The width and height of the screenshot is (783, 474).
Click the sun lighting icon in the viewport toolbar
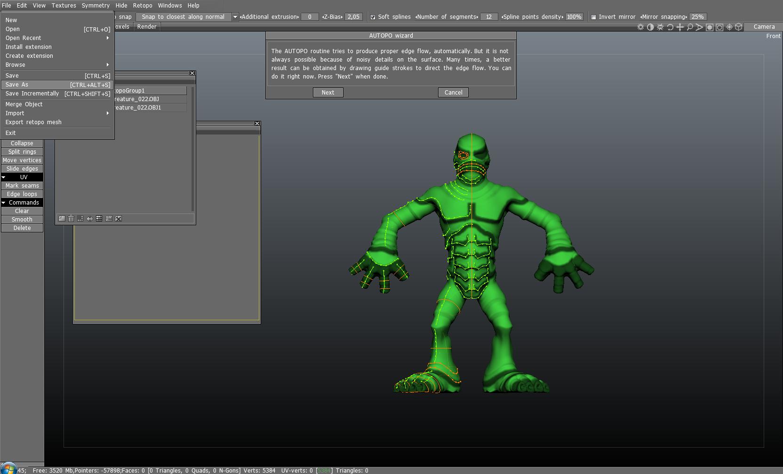coord(640,27)
